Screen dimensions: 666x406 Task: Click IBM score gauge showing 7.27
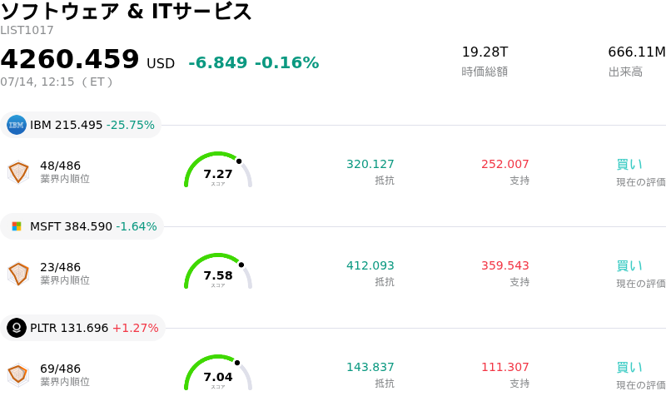[218, 170]
